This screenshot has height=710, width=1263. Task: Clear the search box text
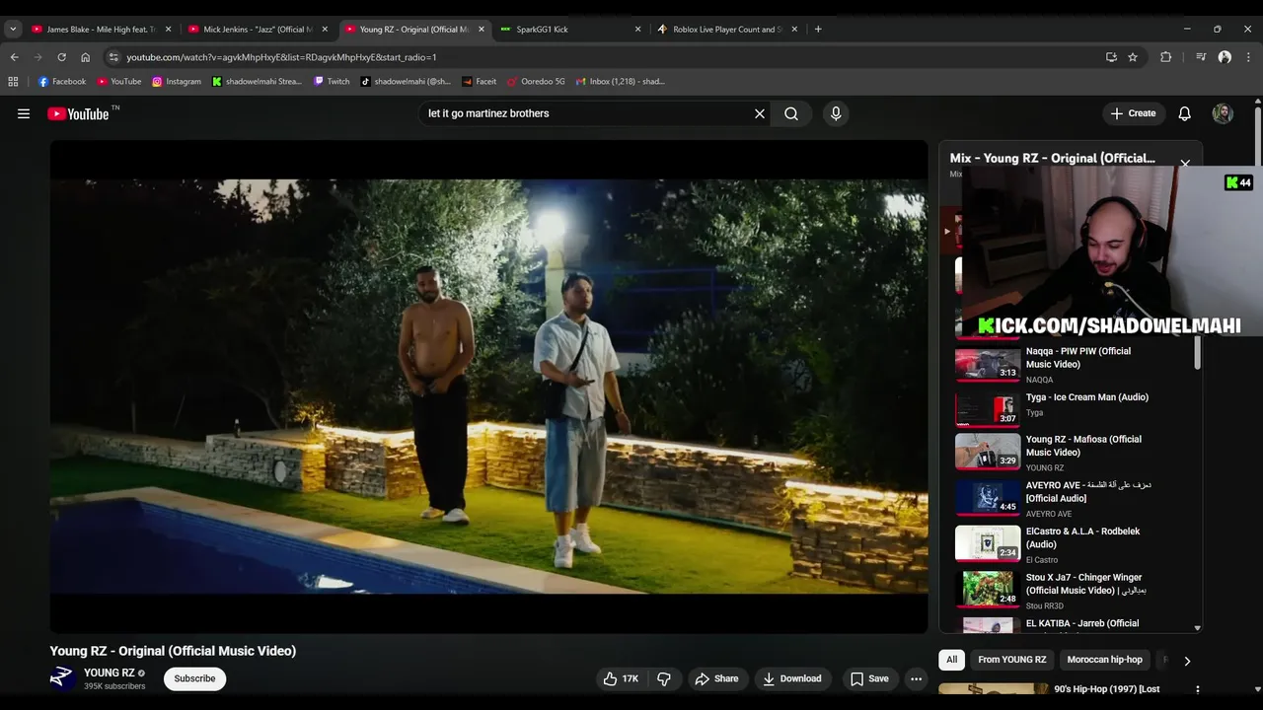[760, 113]
